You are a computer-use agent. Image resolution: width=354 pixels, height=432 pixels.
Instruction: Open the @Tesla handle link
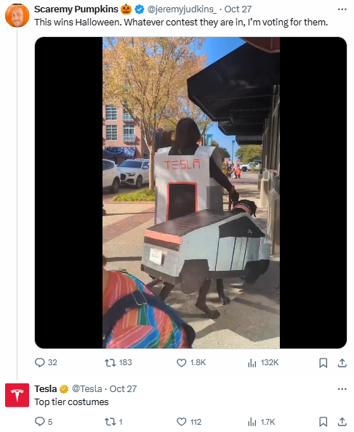87,388
